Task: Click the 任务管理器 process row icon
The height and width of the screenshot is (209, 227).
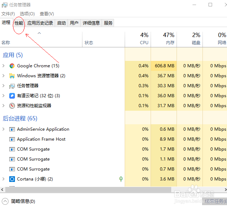Action: point(12,86)
